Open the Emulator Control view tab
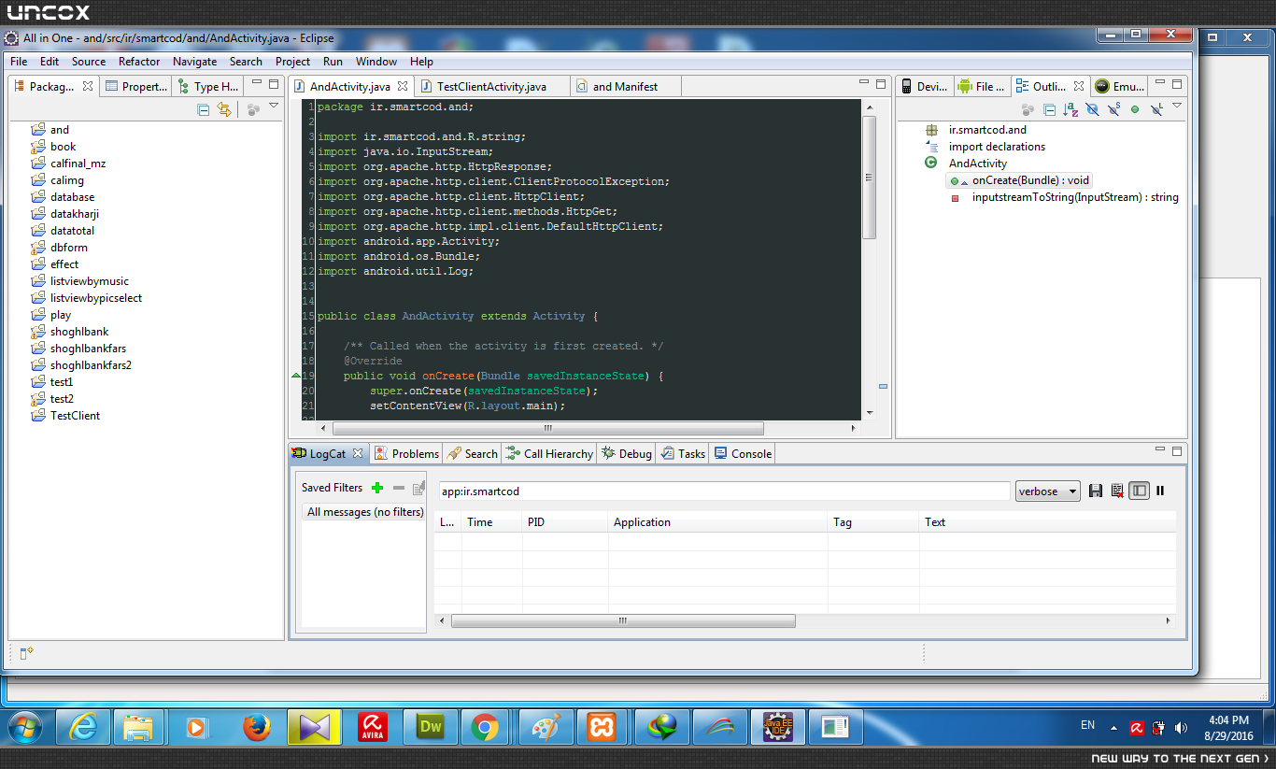 pos(1119,86)
